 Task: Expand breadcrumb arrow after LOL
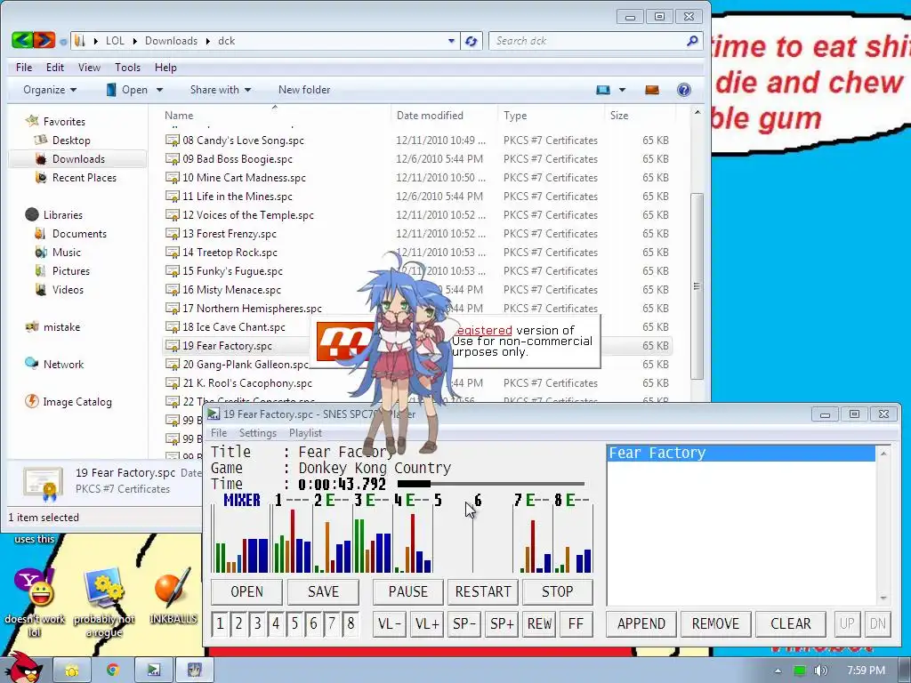coord(135,41)
